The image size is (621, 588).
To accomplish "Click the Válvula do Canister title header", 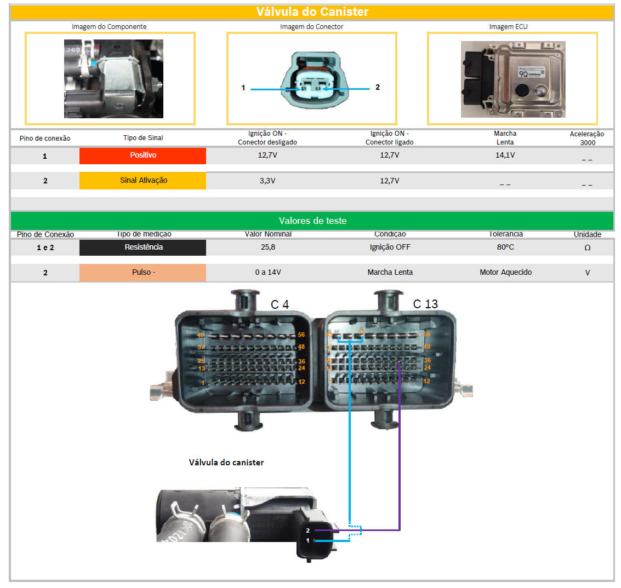I will coord(312,12).
